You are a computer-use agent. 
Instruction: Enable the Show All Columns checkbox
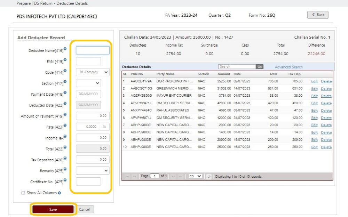coord(23,193)
